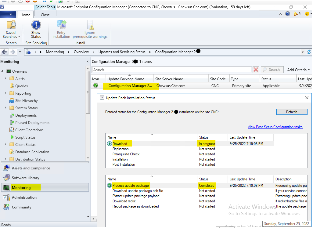Select Deployments in the Monitoring tree
This screenshot has height=228, width=313.
click(26, 115)
